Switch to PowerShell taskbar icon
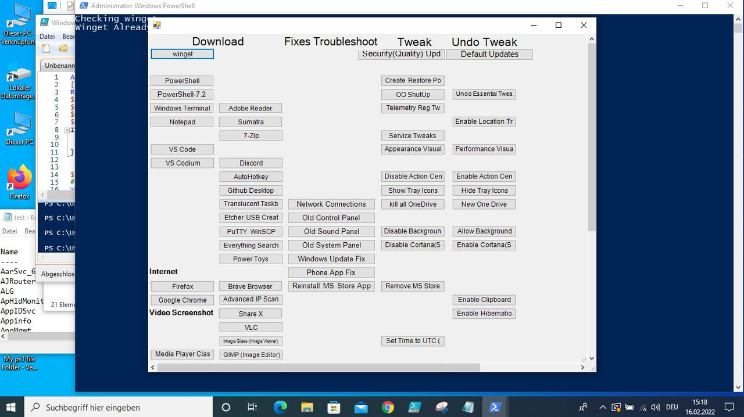 [495, 407]
